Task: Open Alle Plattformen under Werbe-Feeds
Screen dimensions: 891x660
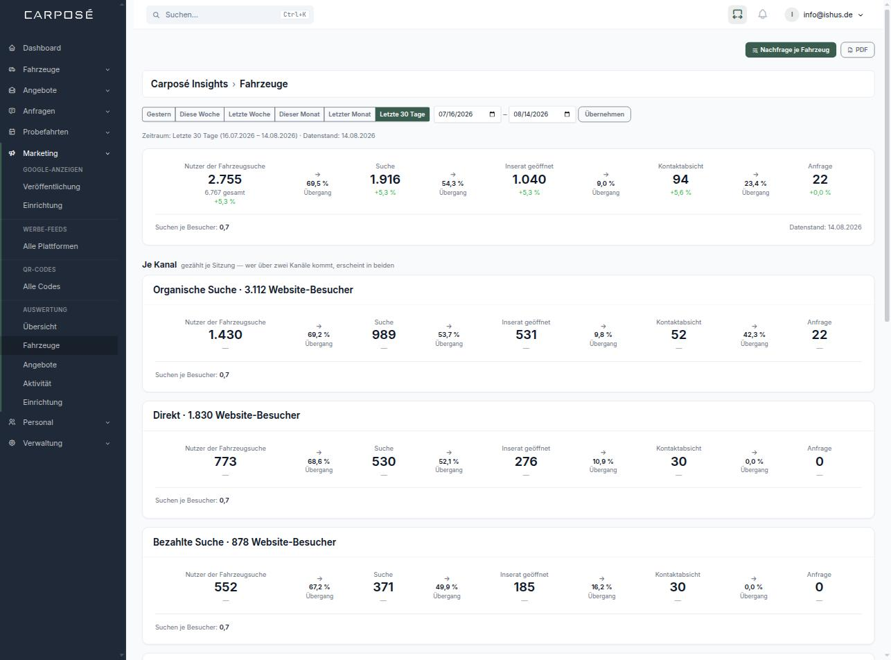Action: tap(51, 246)
